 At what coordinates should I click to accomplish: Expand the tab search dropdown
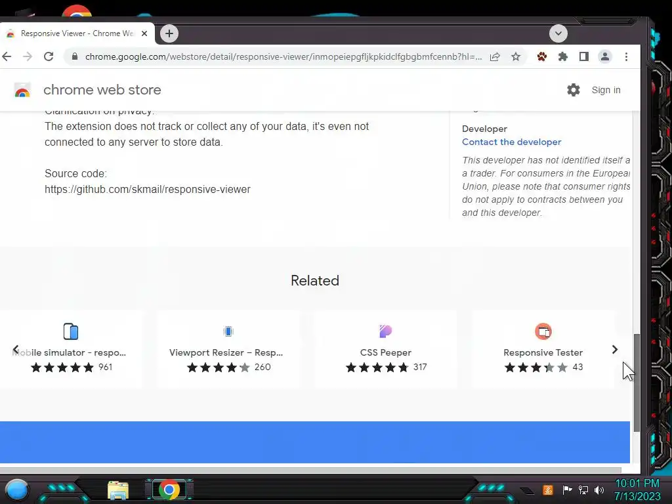[x=558, y=33]
